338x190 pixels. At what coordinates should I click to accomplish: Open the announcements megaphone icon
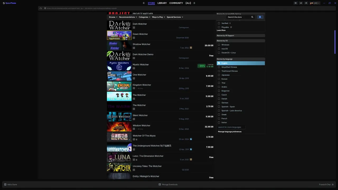click(301, 3)
